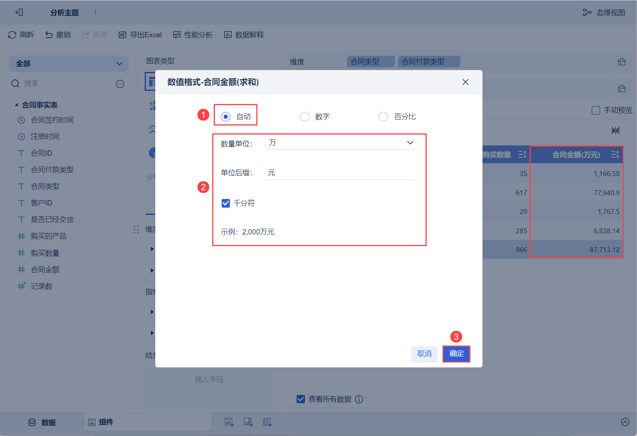Enable the 手动预览 checkbox
This screenshot has height=436, width=637.
596,110
